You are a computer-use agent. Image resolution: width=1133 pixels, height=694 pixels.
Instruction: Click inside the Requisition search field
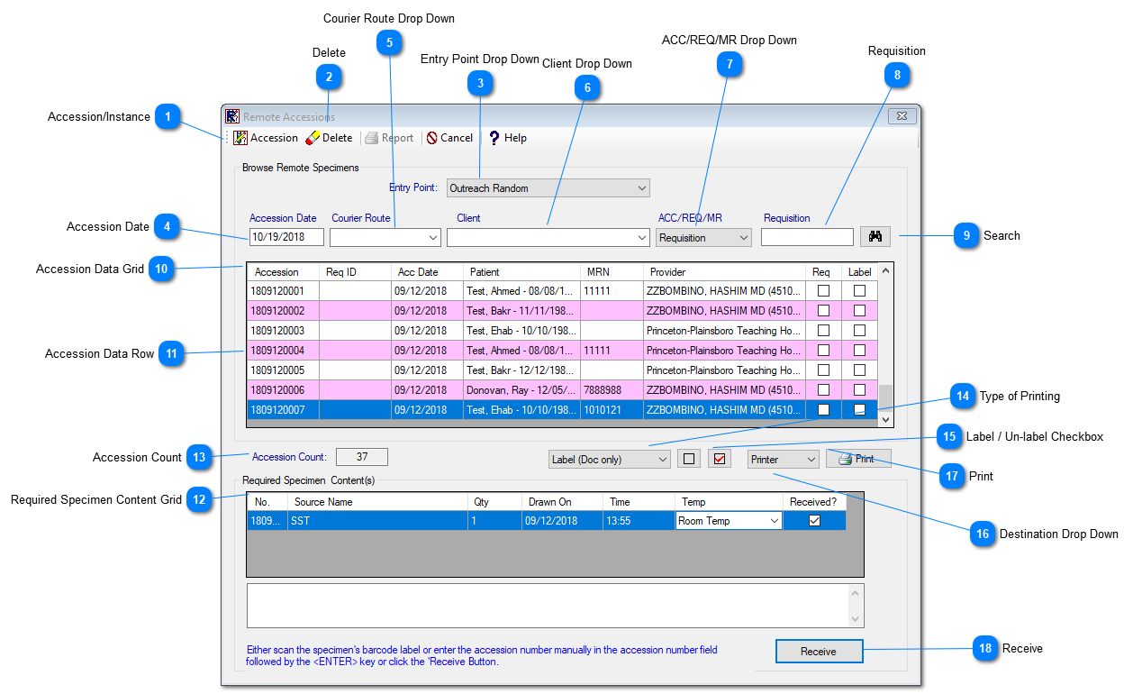(x=807, y=236)
